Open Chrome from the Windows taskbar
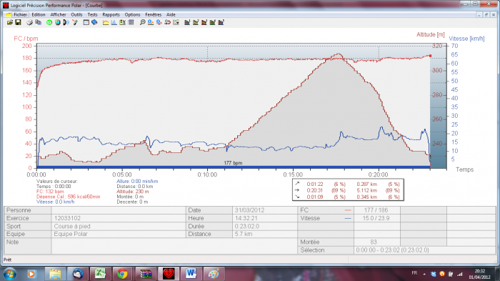 click(x=122, y=274)
